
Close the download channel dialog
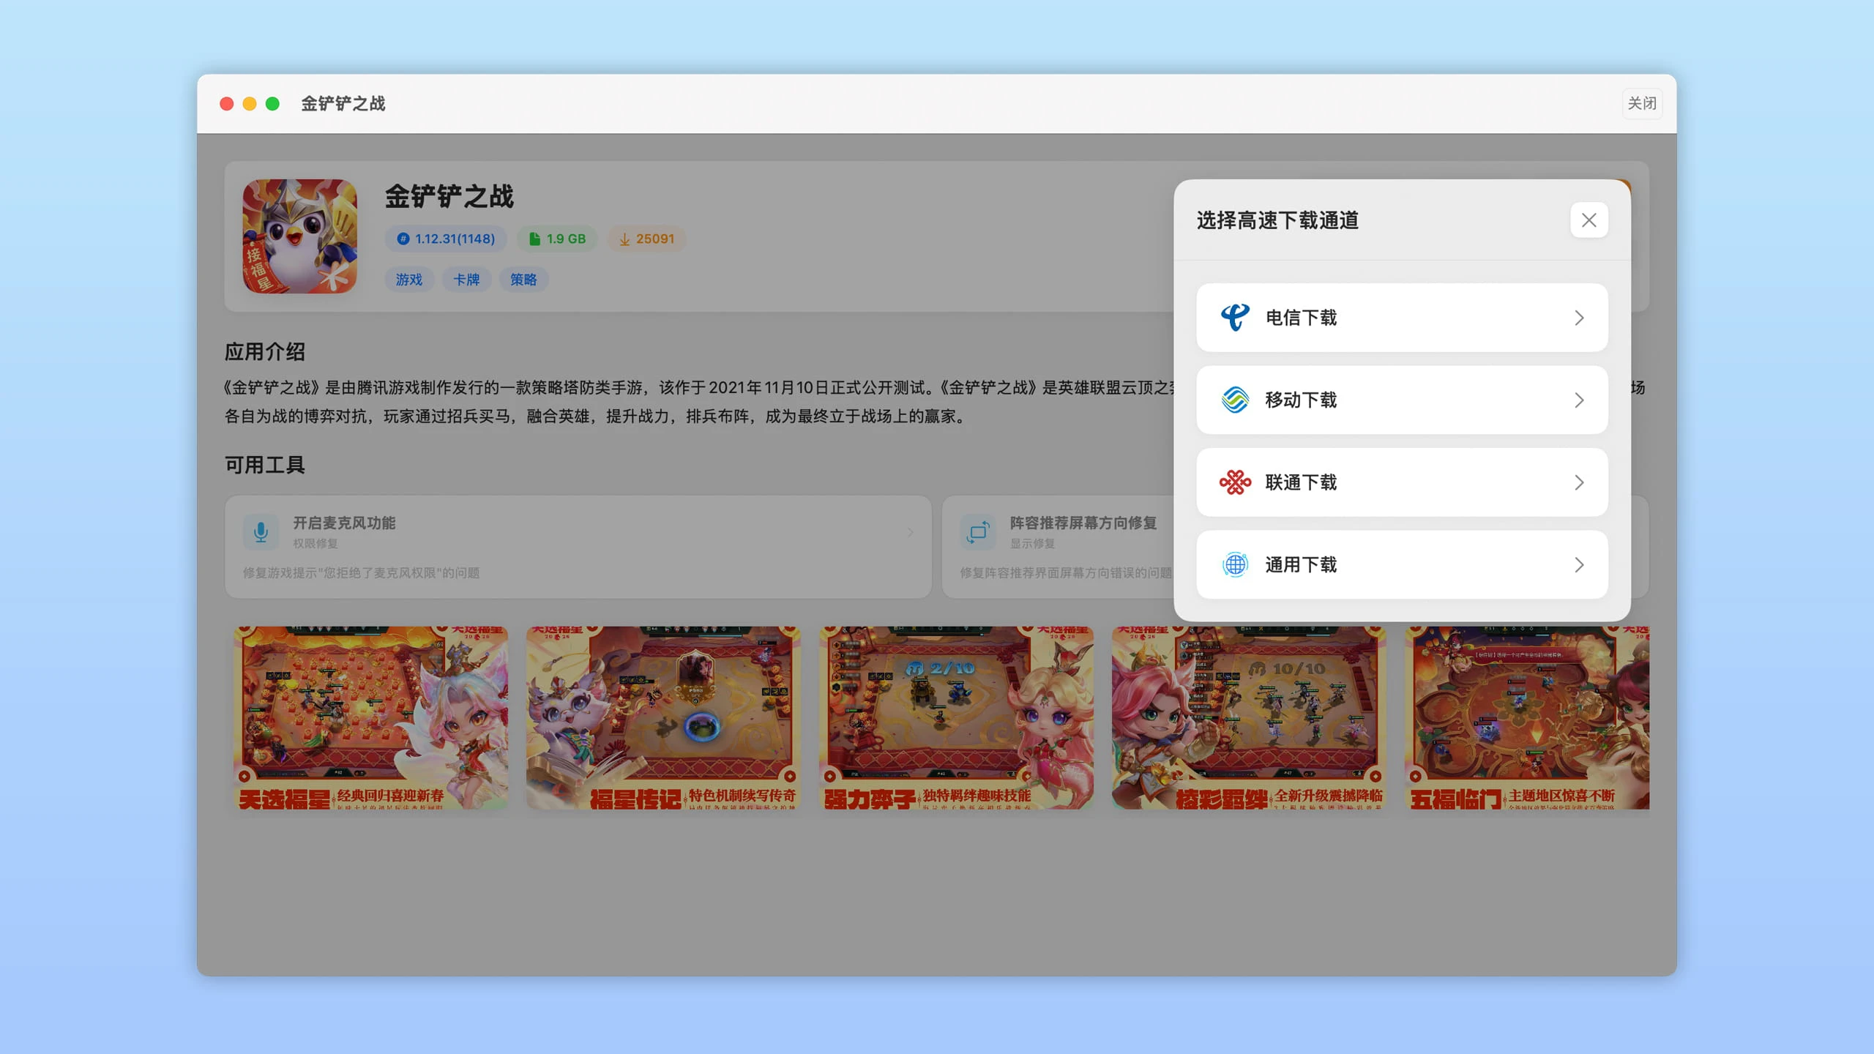click(1589, 220)
